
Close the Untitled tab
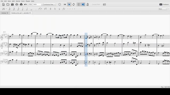pyautogui.click(x=7, y=13)
